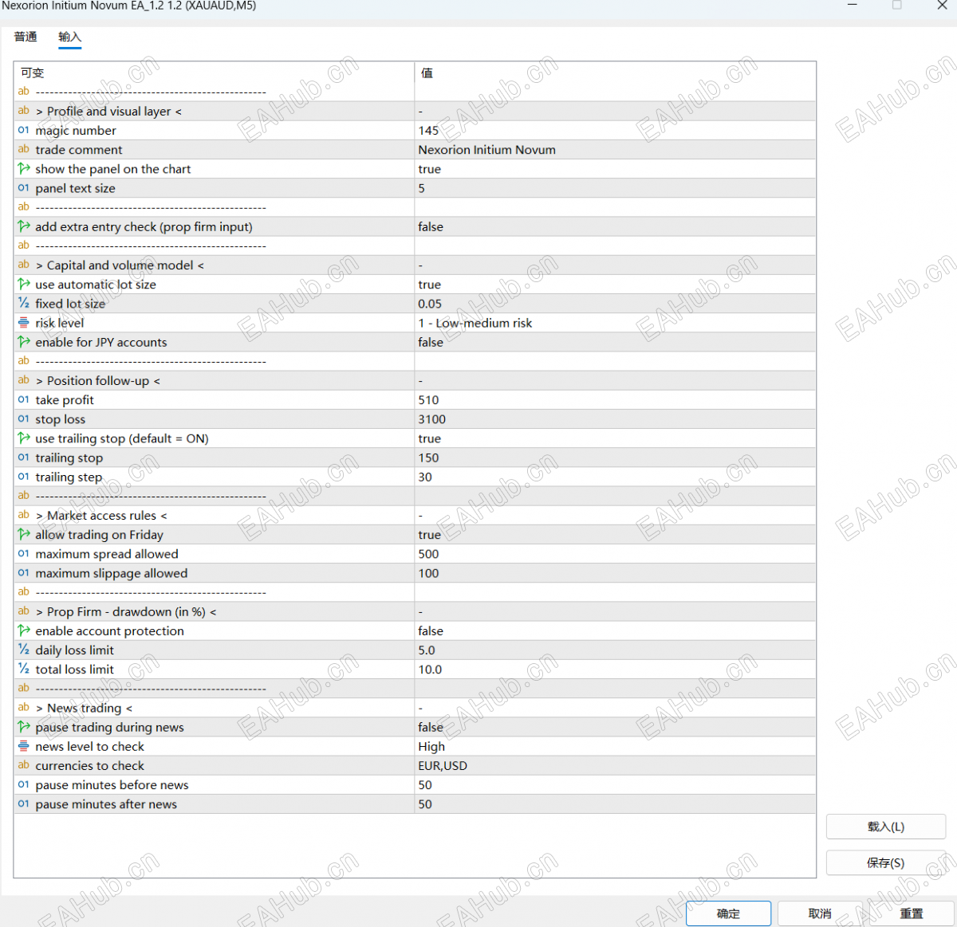Viewport: 957px width, 927px height.
Task: Cancel with the 取消 button
Action: click(820, 913)
